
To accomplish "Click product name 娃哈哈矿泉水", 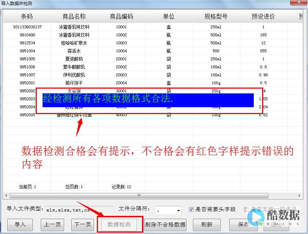I will pyautogui.click(x=74, y=43).
